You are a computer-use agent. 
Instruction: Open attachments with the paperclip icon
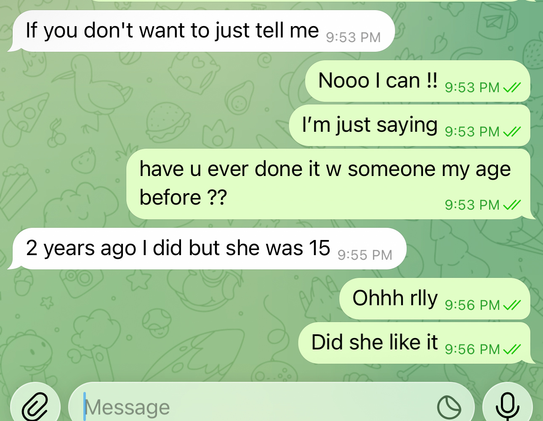(35, 407)
